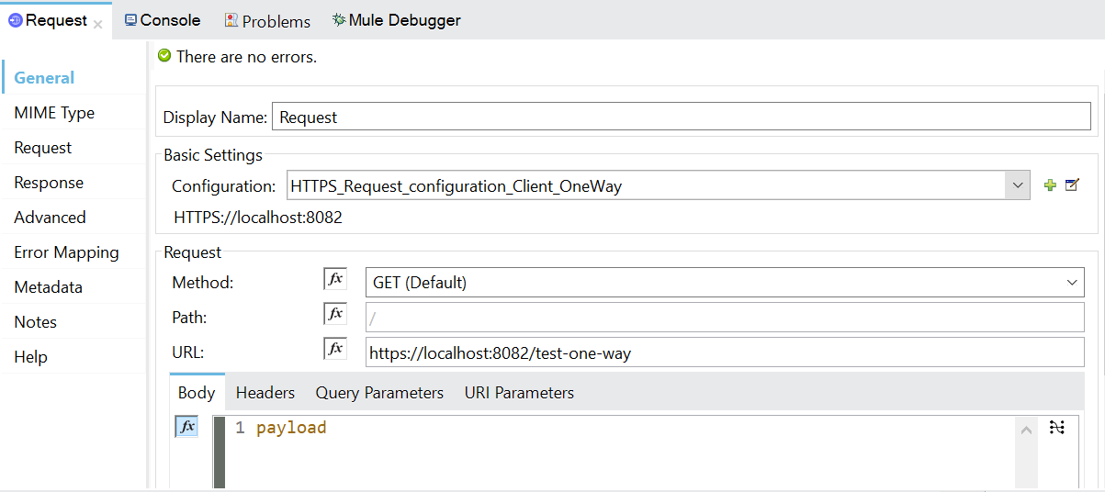
Task: Toggle fx expression button for Body
Action: coord(186,427)
